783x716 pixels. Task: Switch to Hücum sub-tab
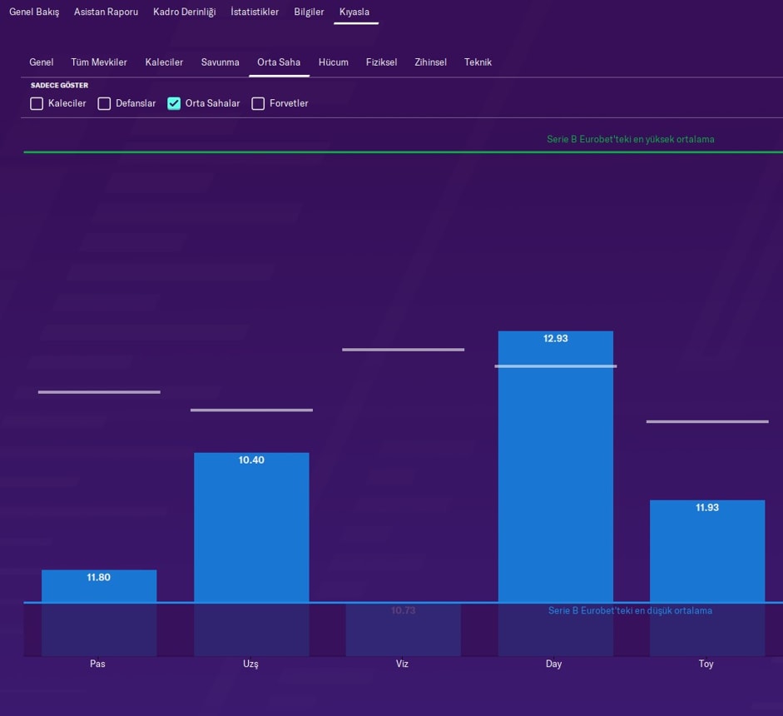(333, 62)
